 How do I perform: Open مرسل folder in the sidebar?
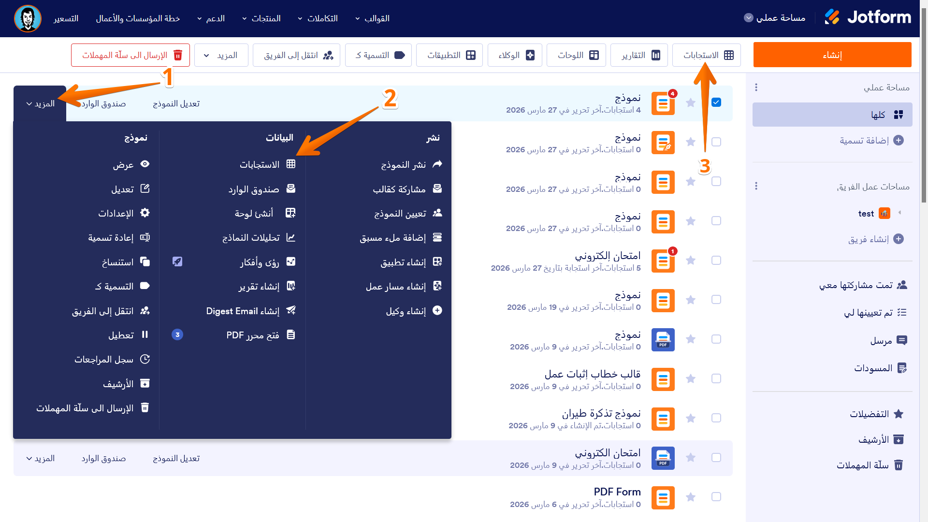(x=888, y=340)
